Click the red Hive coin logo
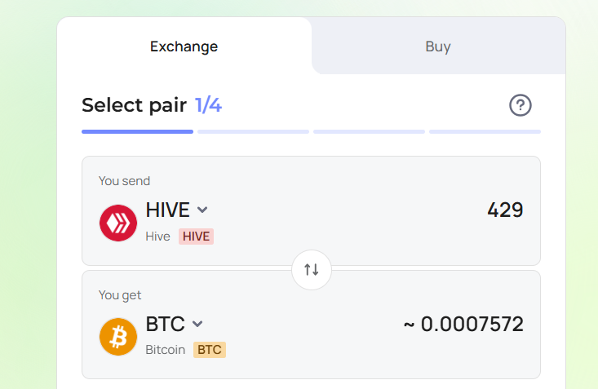This screenshot has width=598, height=389. (x=118, y=223)
